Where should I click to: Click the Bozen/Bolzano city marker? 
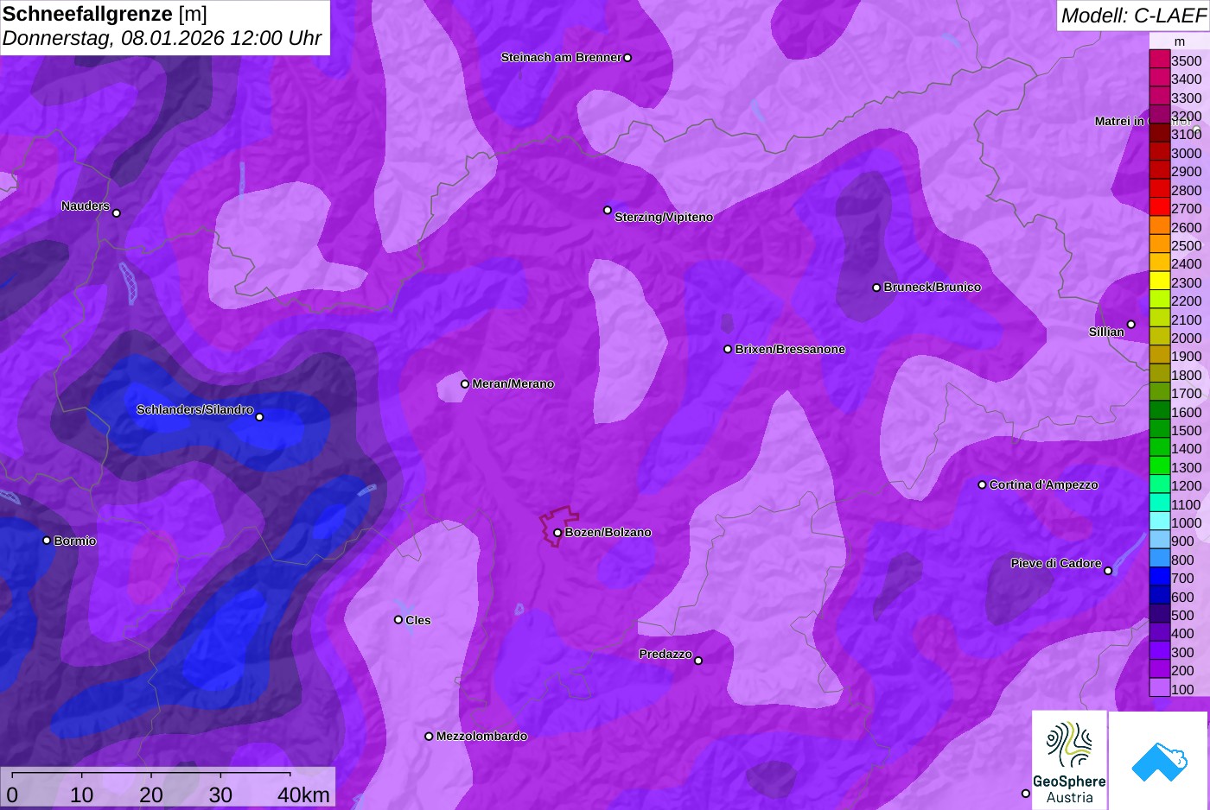(557, 533)
